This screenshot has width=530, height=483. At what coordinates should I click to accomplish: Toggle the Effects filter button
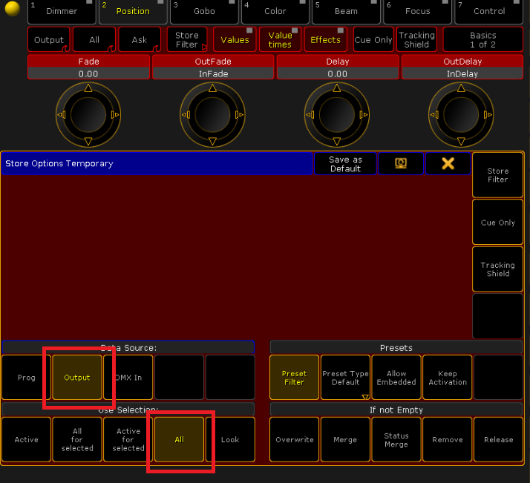point(325,40)
